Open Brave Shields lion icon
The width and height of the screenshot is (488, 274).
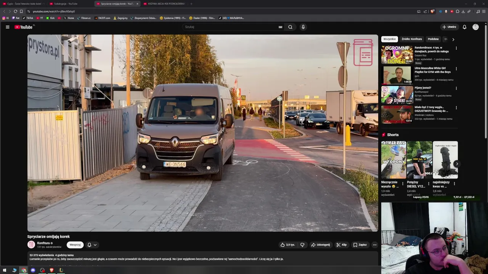tap(432, 11)
